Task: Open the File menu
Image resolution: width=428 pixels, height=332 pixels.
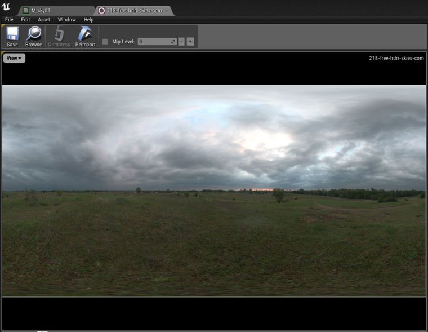Action: (x=9, y=20)
